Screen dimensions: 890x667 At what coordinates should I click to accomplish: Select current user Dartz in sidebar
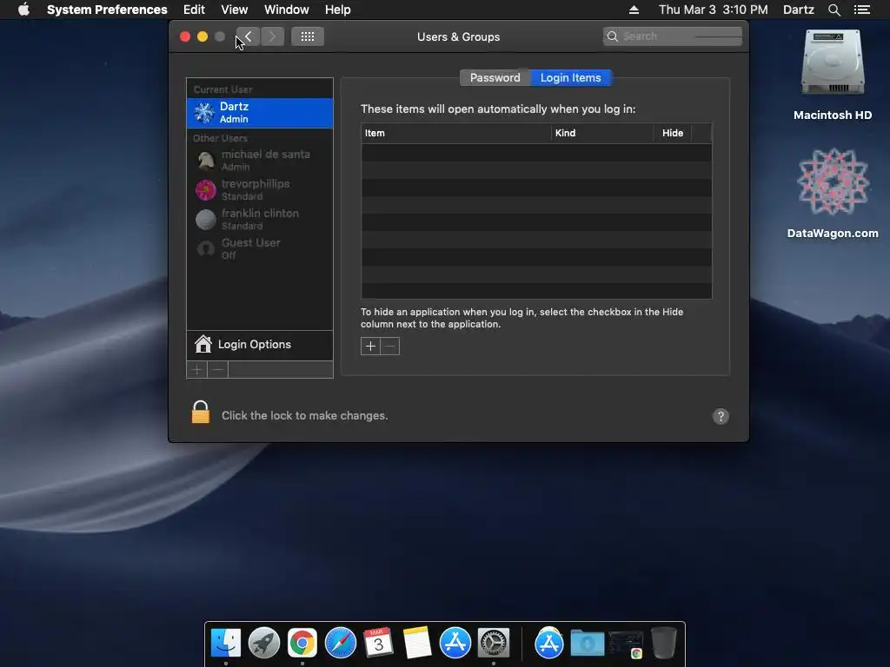point(260,113)
